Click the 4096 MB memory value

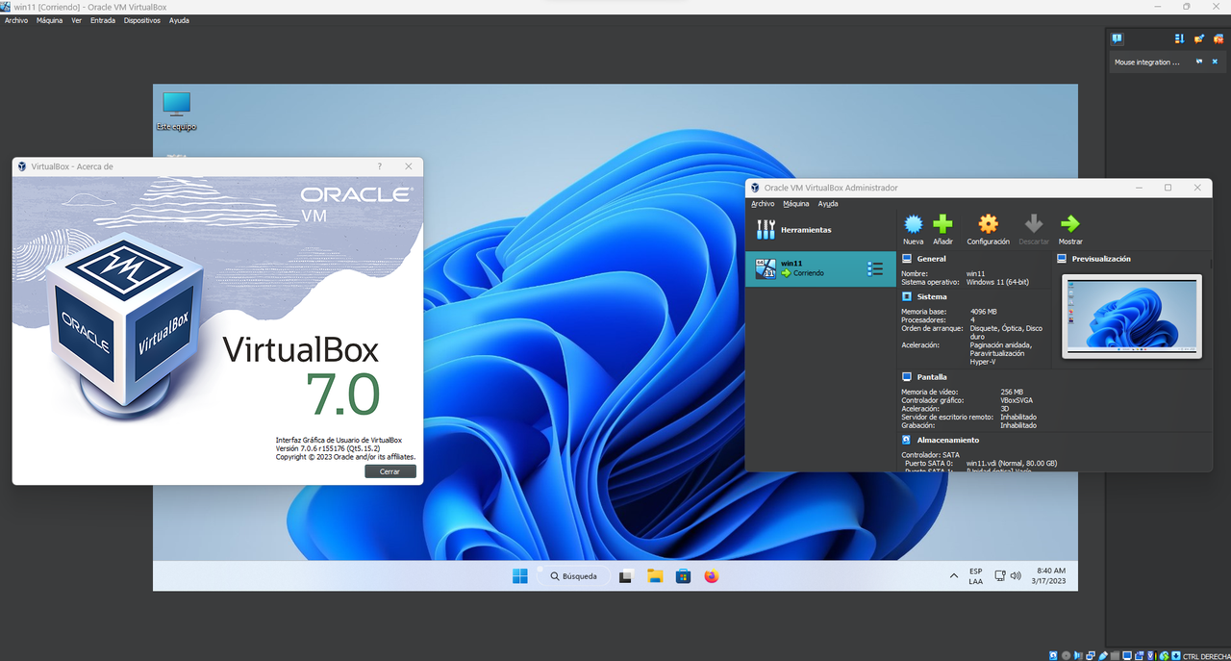(984, 312)
